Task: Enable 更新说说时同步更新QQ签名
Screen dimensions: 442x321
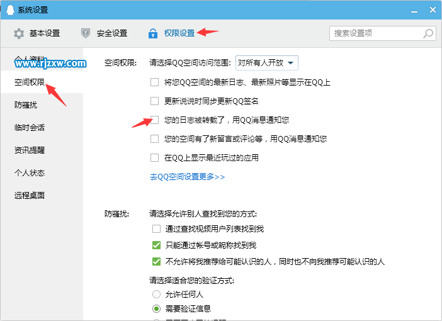Action: pyautogui.click(x=154, y=101)
